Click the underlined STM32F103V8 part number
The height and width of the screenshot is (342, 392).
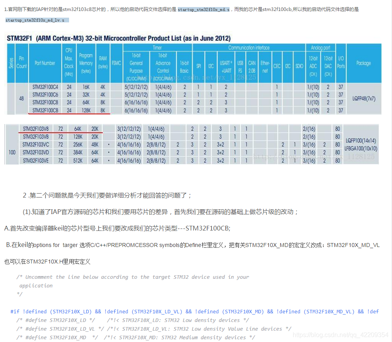tap(36, 129)
